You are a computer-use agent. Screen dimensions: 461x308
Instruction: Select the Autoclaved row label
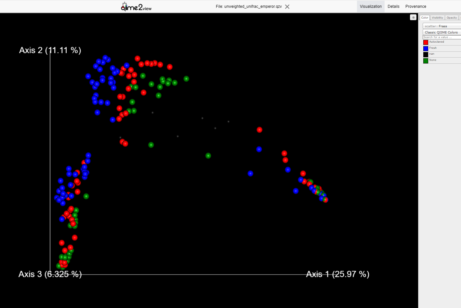(437, 42)
